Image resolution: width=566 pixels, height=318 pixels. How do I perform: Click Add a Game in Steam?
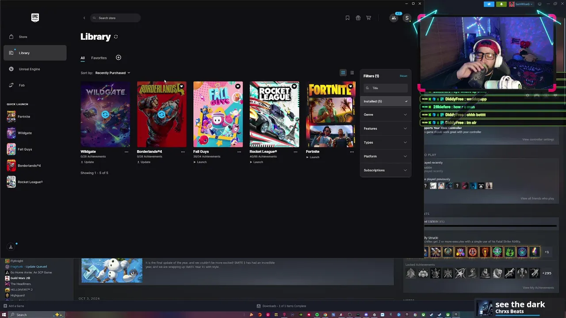pyautogui.click(x=14, y=306)
